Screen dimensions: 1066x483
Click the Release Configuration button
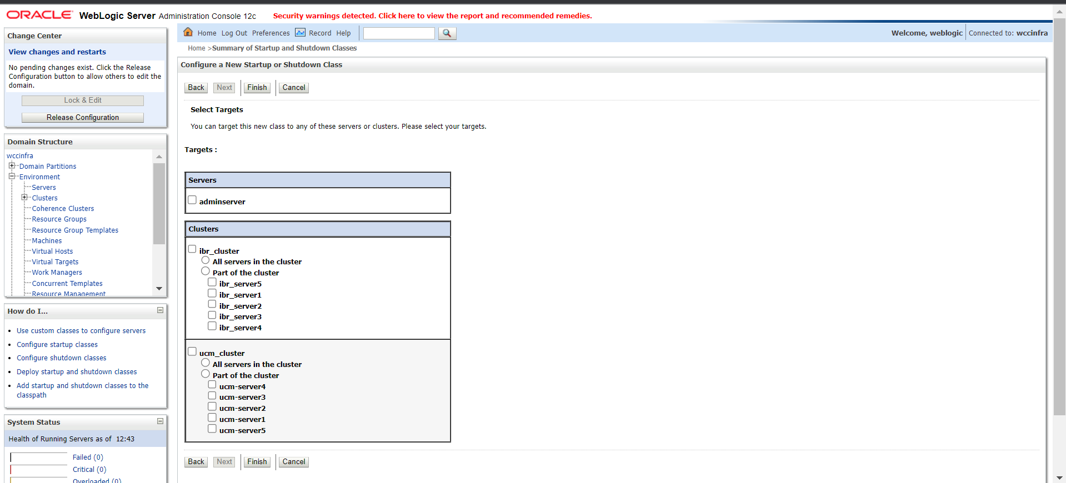(x=83, y=118)
